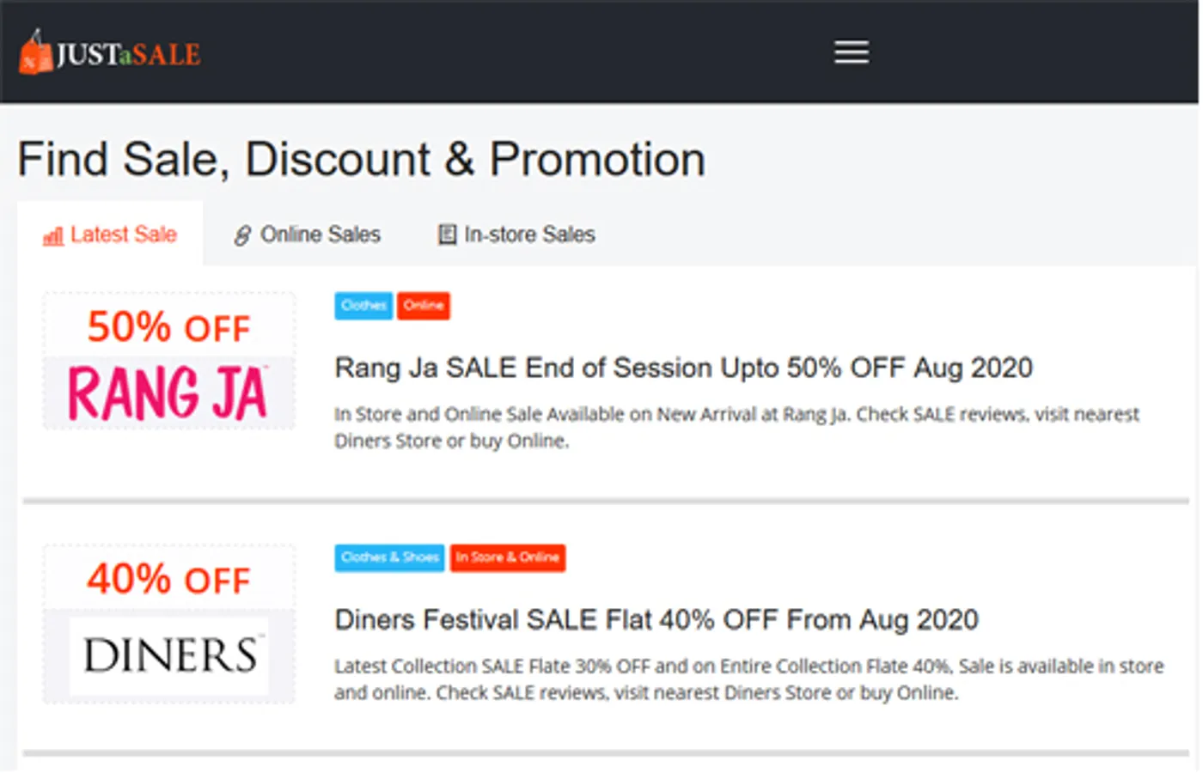
Task: Click the In Store & Online tag
Action: [x=507, y=557]
